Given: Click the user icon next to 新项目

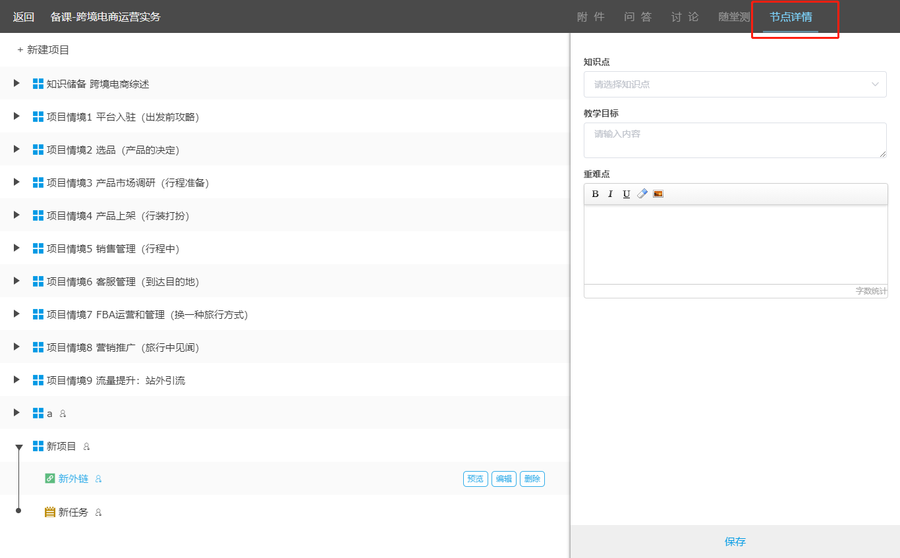Looking at the screenshot, I should coord(86,447).
